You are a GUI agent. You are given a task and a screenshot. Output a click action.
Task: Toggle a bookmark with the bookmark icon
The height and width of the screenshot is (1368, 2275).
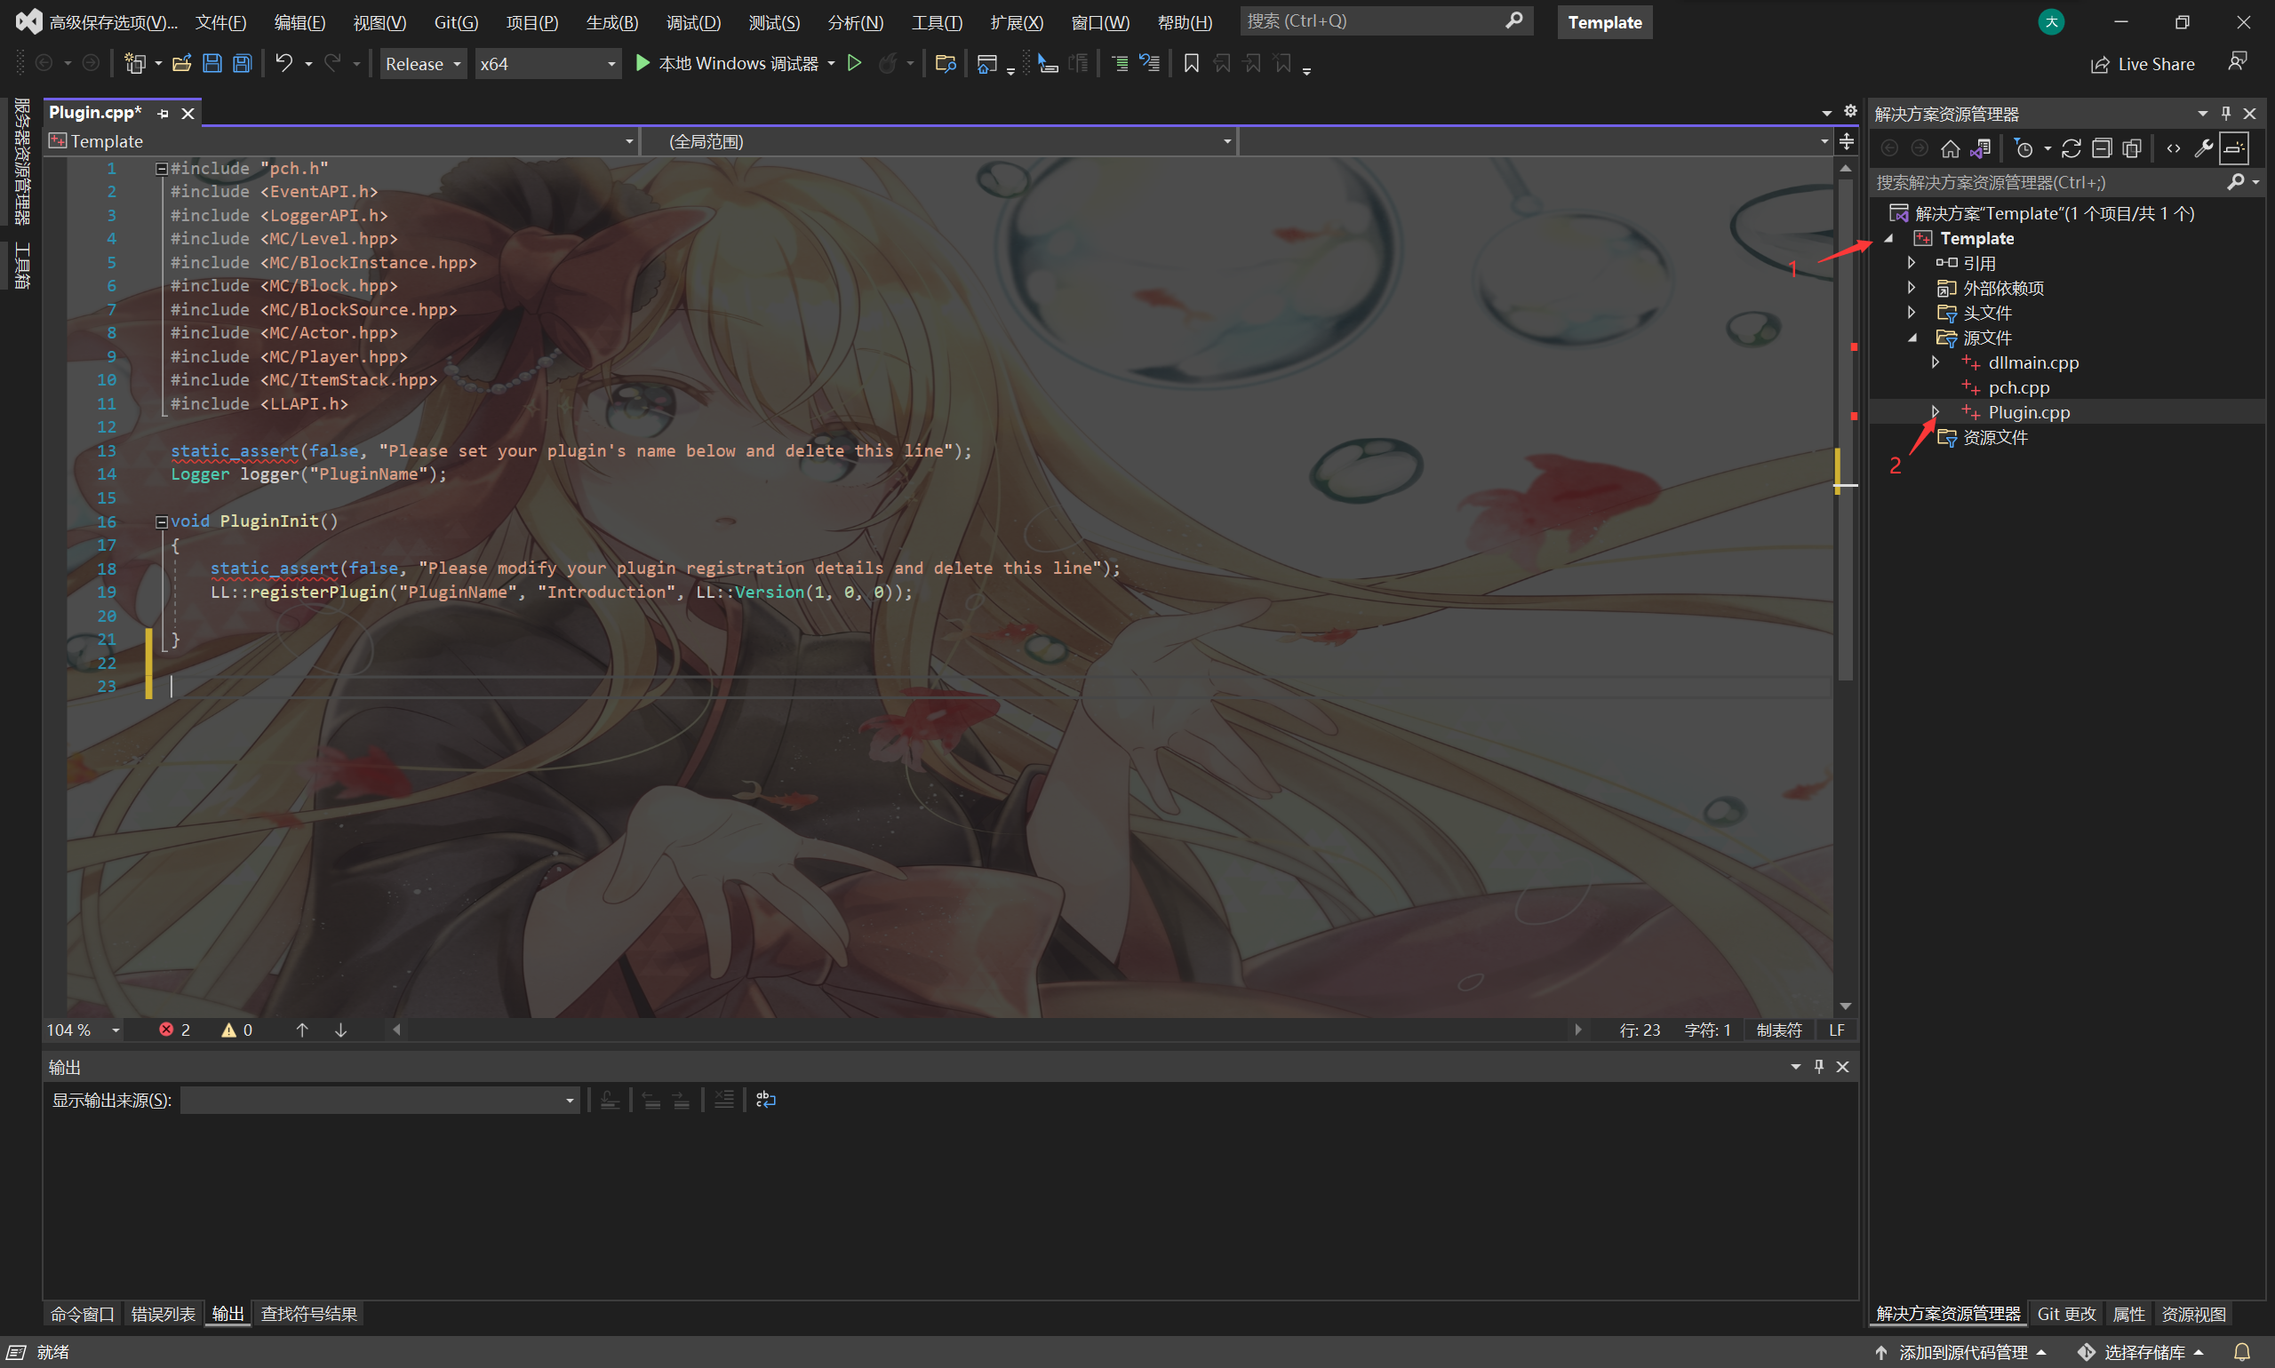(x=1192, y=64)
